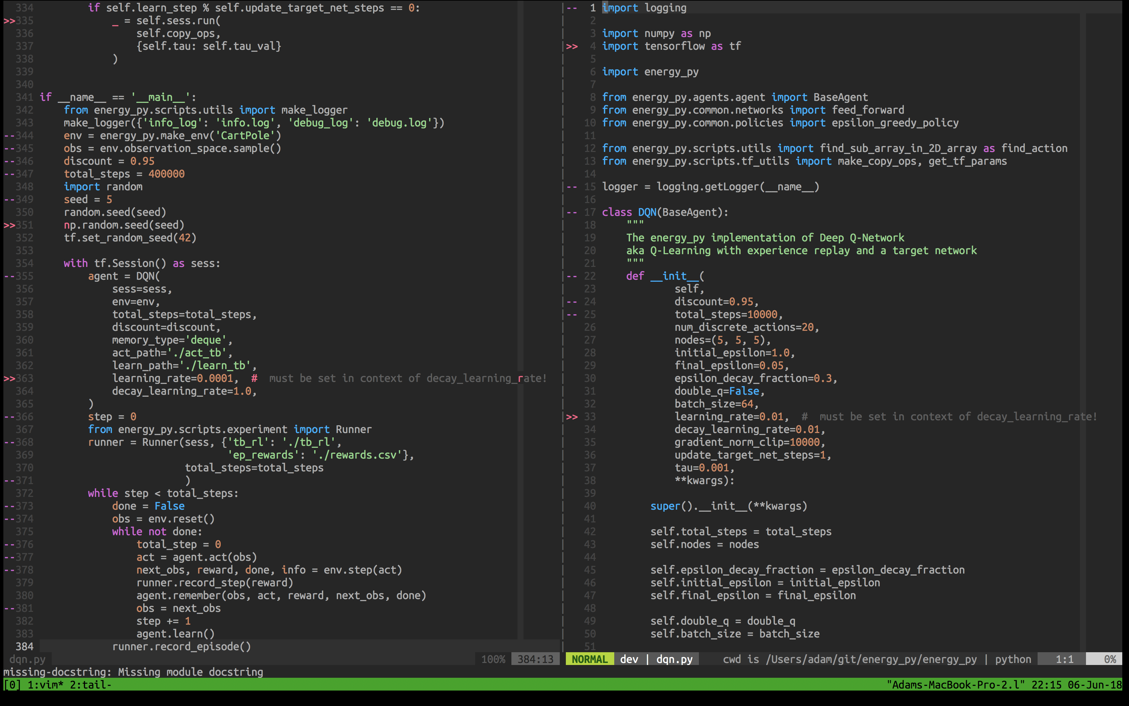Click the dqn.py filename in left statusline

click(x=28, y=659)
